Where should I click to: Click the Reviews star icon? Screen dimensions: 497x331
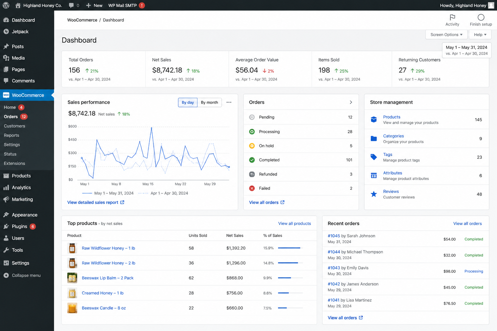[374, 194]
